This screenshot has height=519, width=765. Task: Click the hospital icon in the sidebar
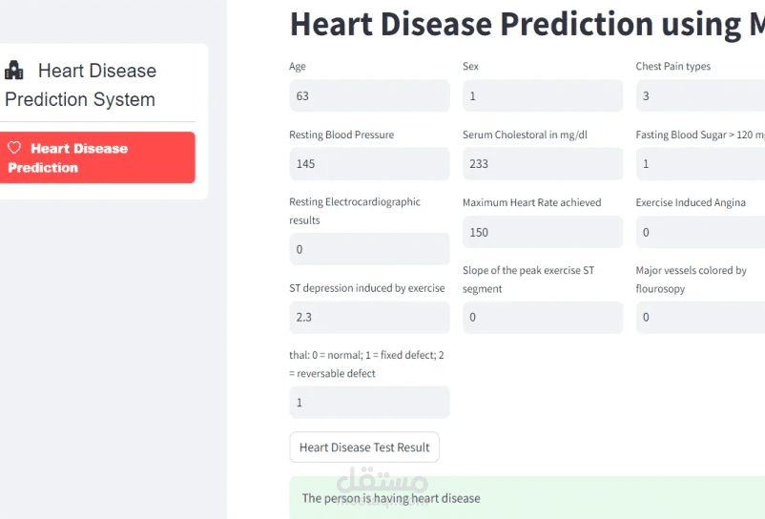coord(14,70)
